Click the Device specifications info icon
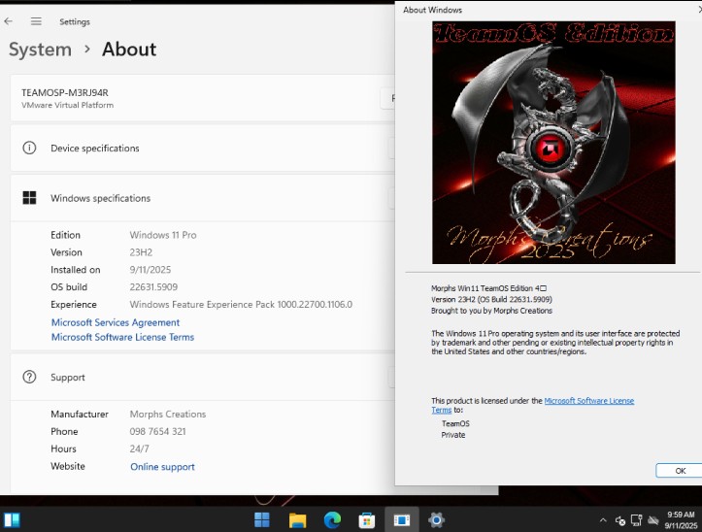 tap(29, 148)
